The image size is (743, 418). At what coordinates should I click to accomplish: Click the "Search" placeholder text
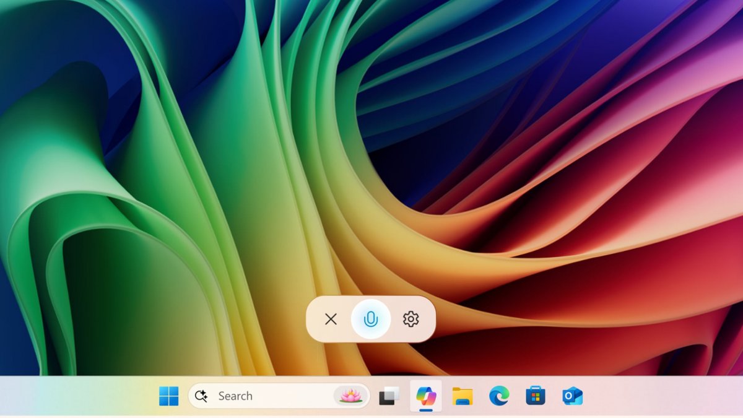235,396
